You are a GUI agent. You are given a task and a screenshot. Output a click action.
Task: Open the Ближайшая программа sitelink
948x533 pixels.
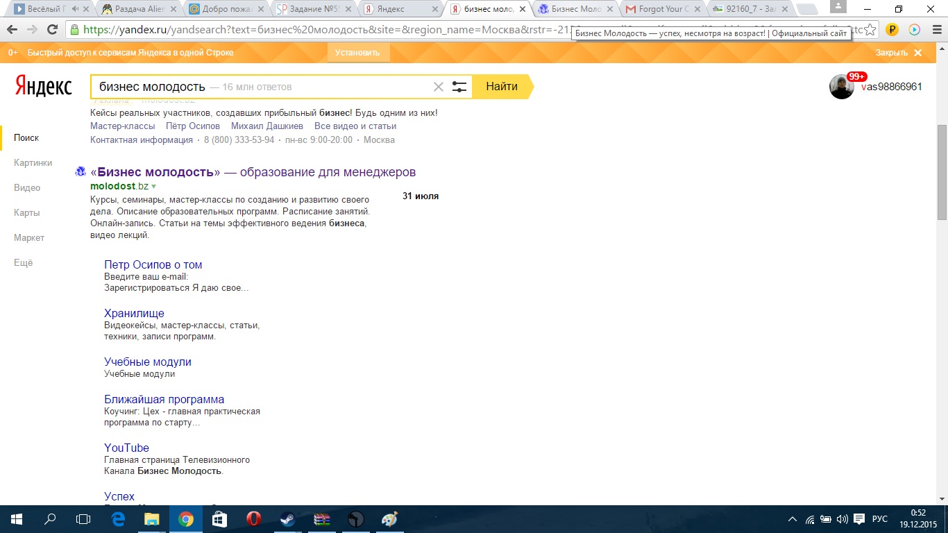pyautogui.click(x=164, y=400)
